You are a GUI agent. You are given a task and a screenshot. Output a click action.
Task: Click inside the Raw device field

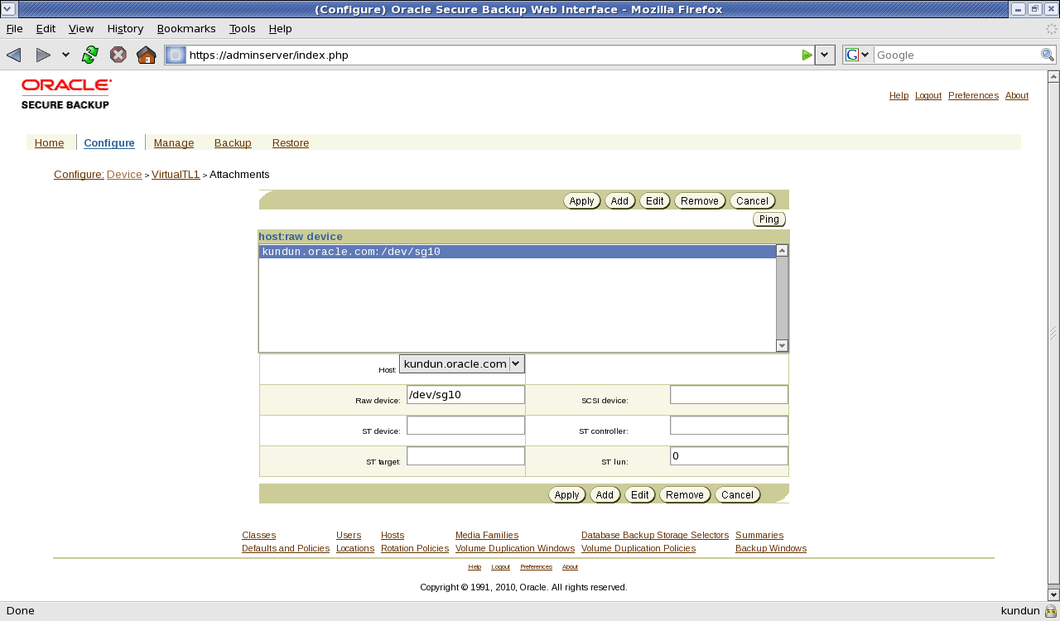click(x=464, y=394)
